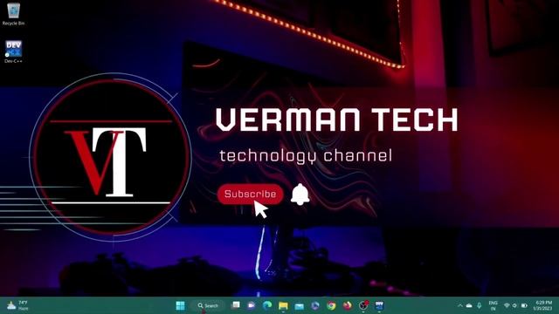Open the weather widget showing Haze
The image size is (559, 314).
click(x=17, y=305)
